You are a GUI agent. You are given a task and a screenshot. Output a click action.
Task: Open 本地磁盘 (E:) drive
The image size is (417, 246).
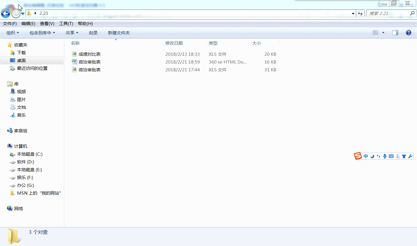(29, 170)
